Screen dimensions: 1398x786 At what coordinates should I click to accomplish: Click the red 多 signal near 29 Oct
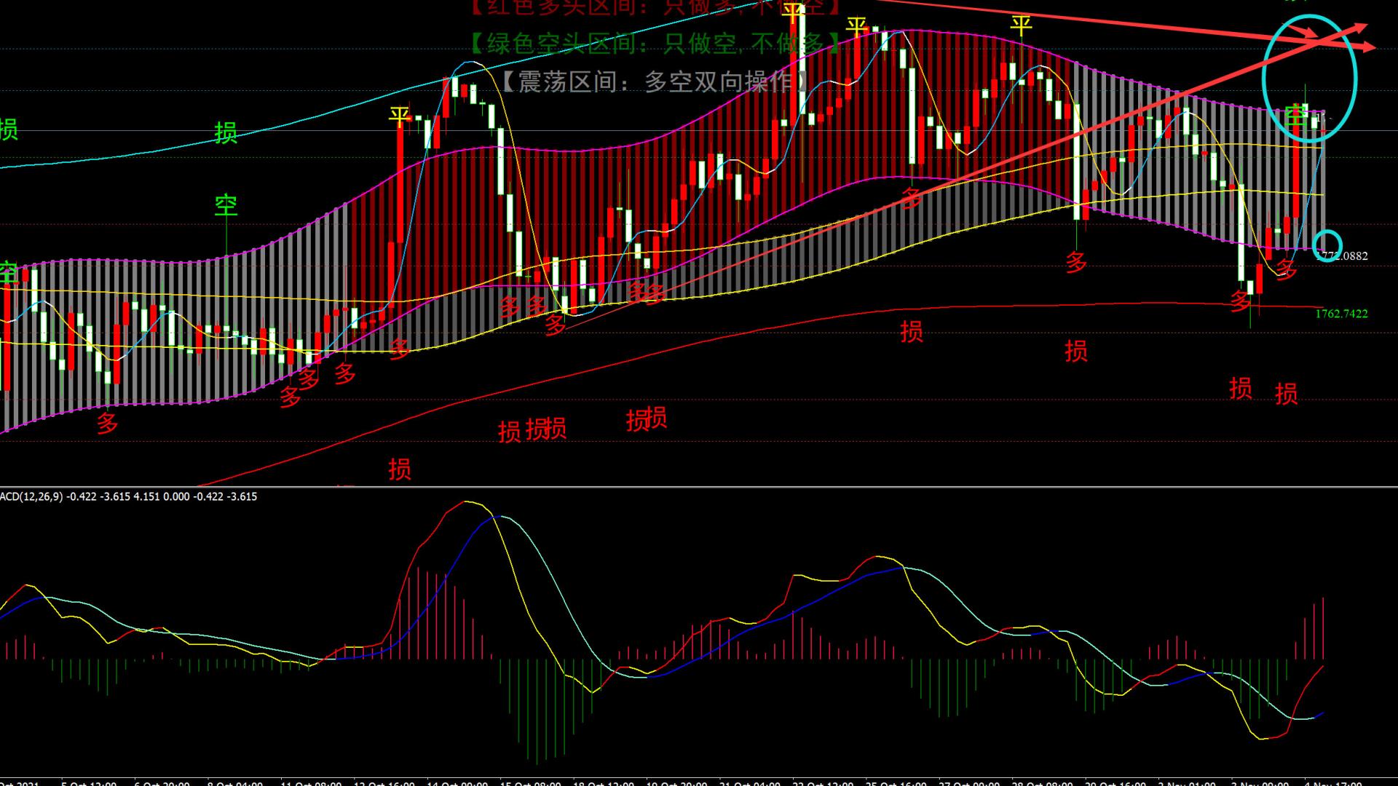click(1076, 262)
